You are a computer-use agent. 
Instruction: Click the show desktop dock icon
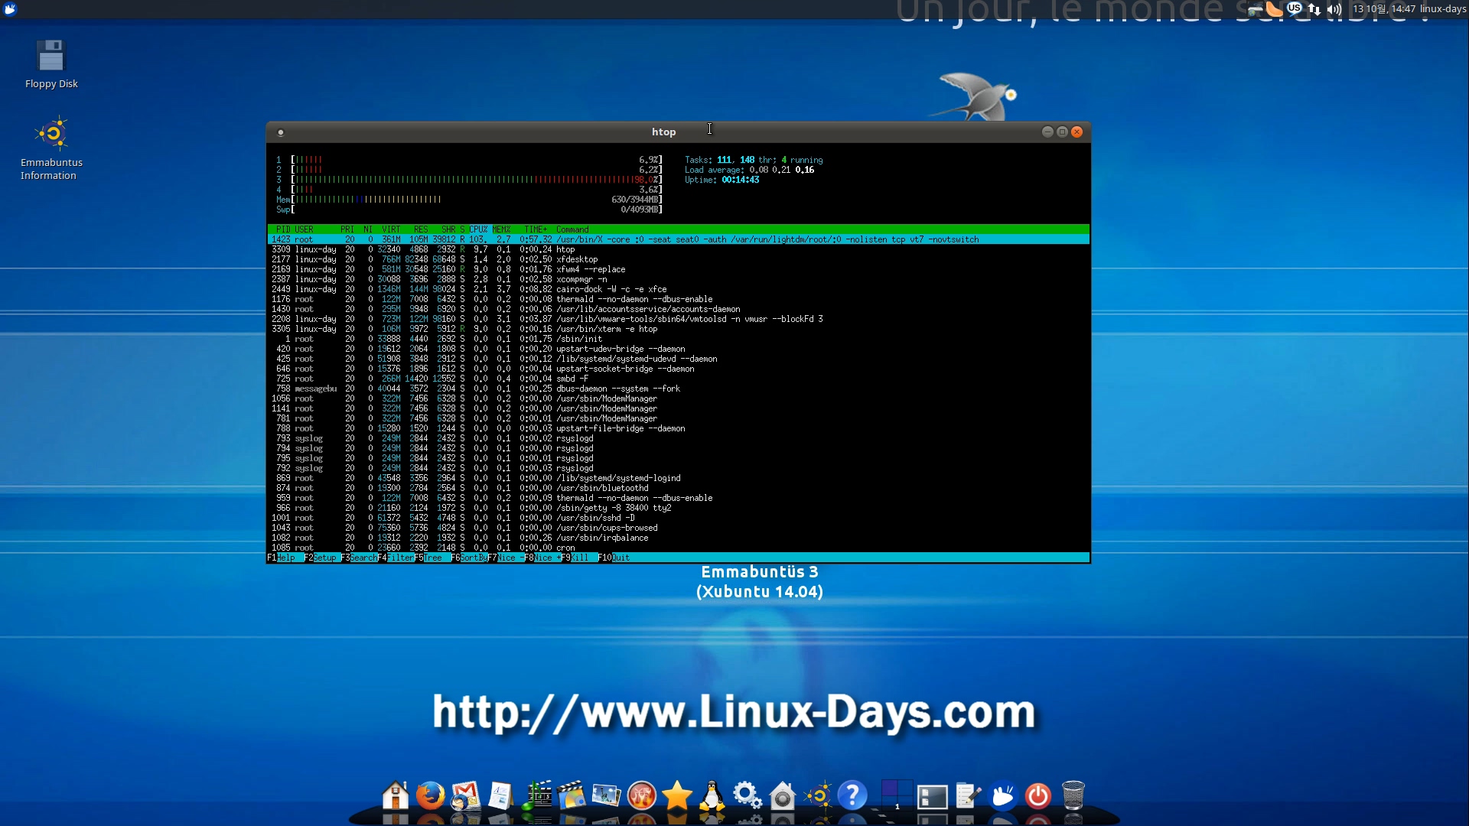[x=932, y=796]
